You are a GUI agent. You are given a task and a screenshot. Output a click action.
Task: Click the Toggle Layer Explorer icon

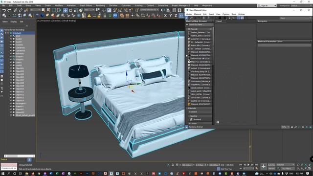[179, 10]
